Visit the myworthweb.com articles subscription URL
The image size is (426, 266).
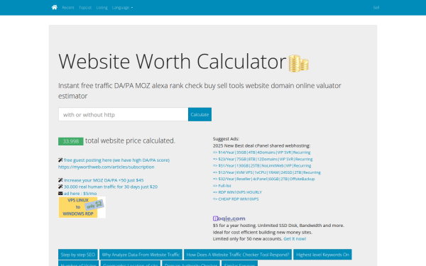[106, 167]
